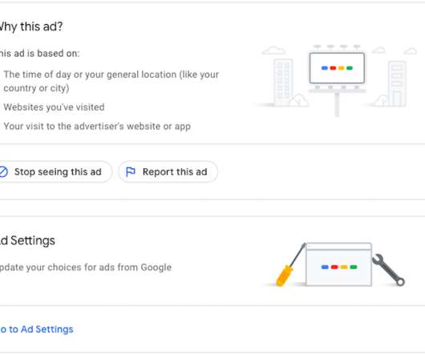Image resolution: width=425 pixels, height=355 pixels.
Task: Click the building illustration left of billboard
Action: pos(283,82)
